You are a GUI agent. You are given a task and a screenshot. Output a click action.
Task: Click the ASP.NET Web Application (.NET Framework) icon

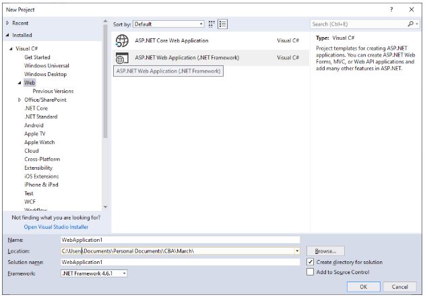coord(122,58)
